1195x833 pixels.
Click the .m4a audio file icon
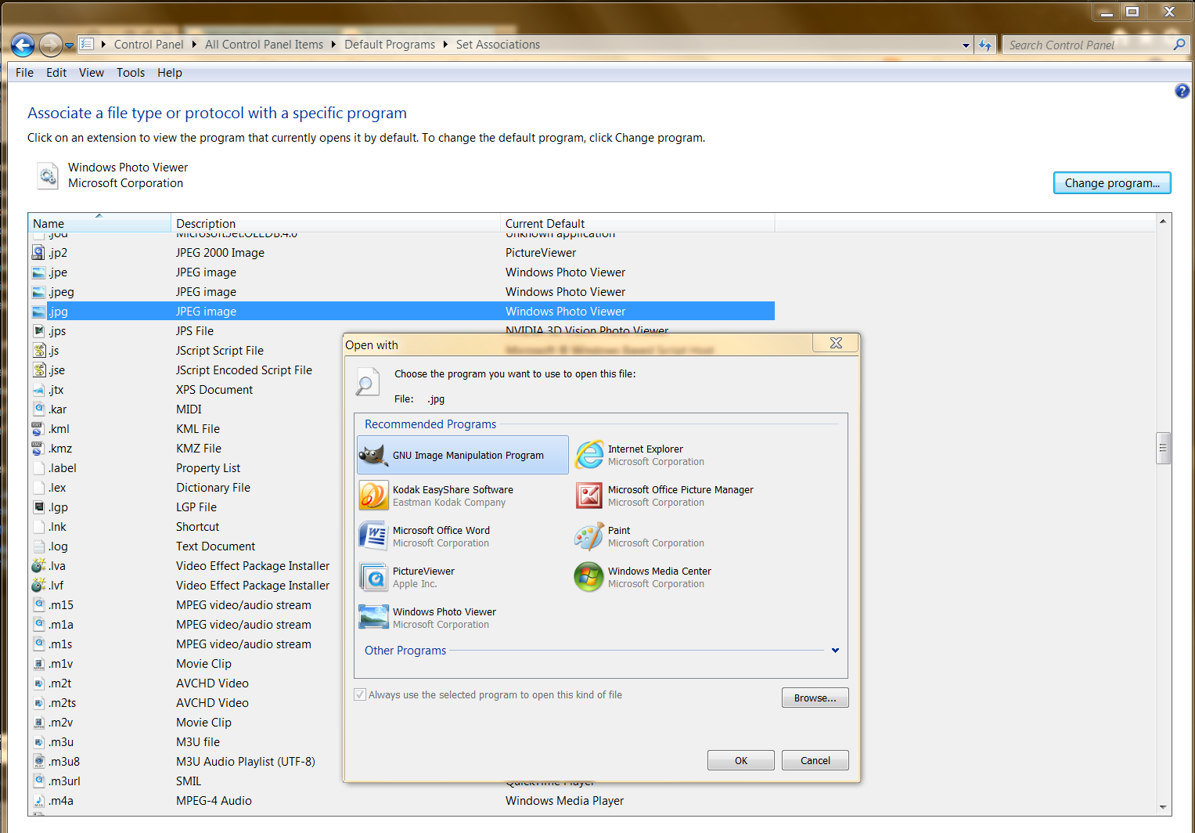point(38,801)
